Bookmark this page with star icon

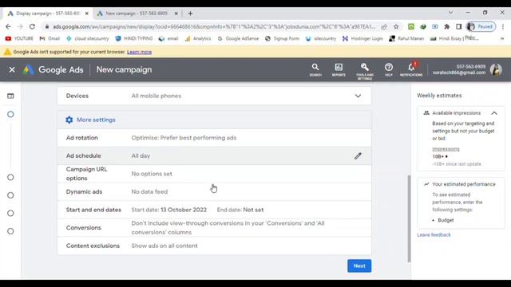pyautogui.click(x=396, y=26)
